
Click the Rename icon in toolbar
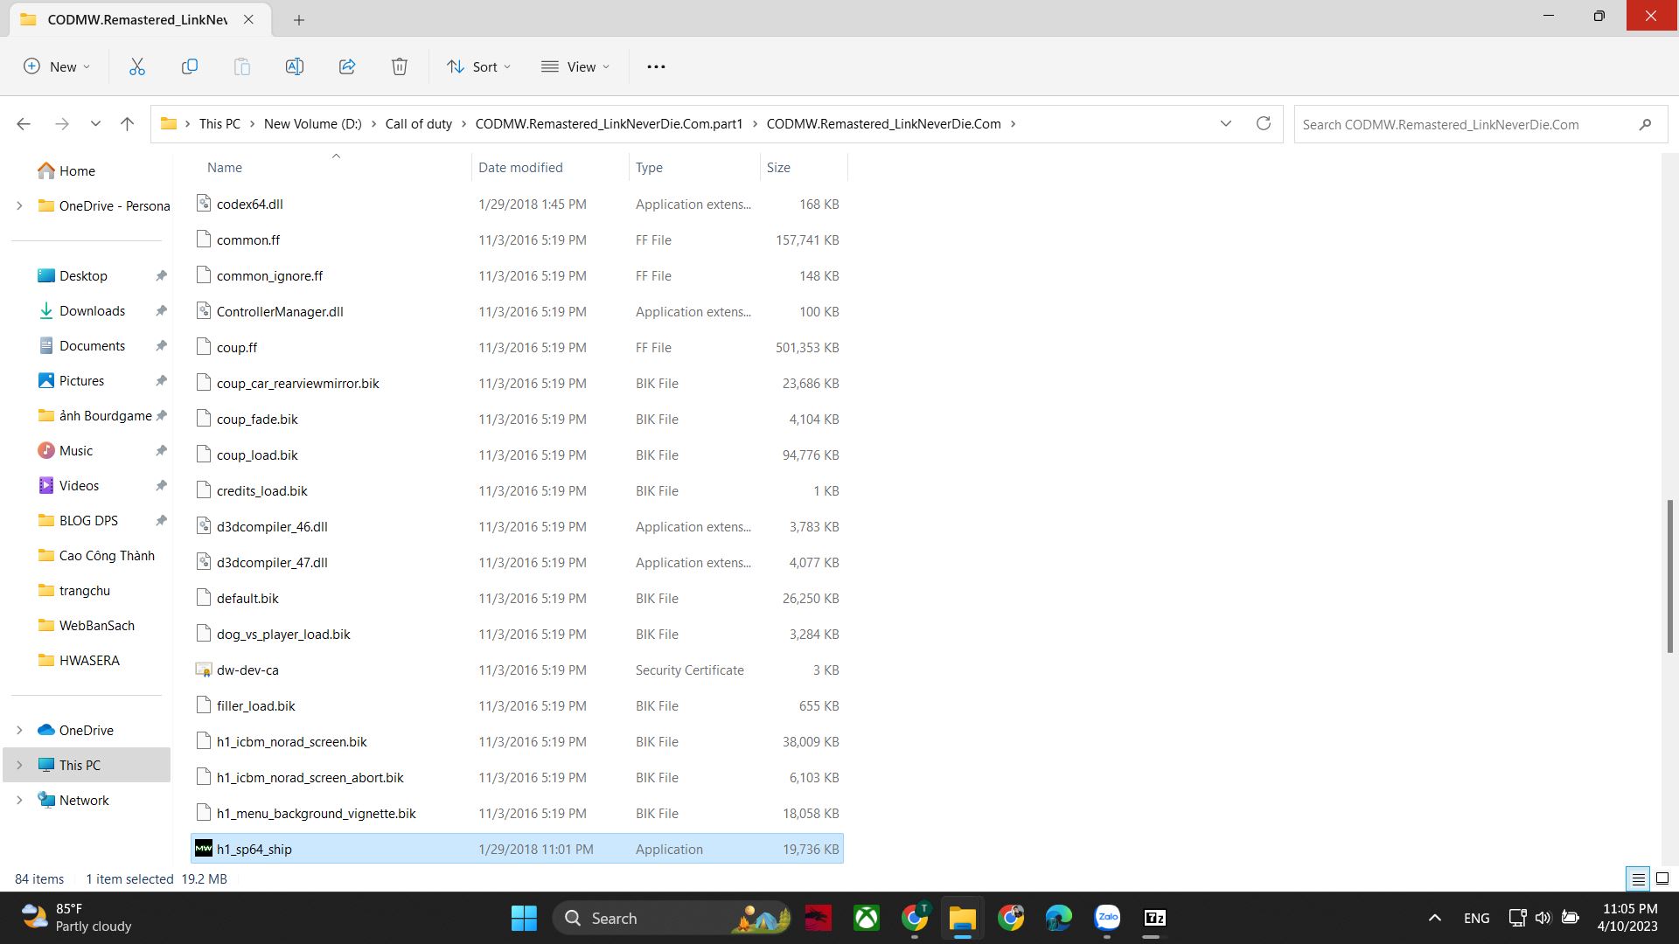(x=295, y=66)
